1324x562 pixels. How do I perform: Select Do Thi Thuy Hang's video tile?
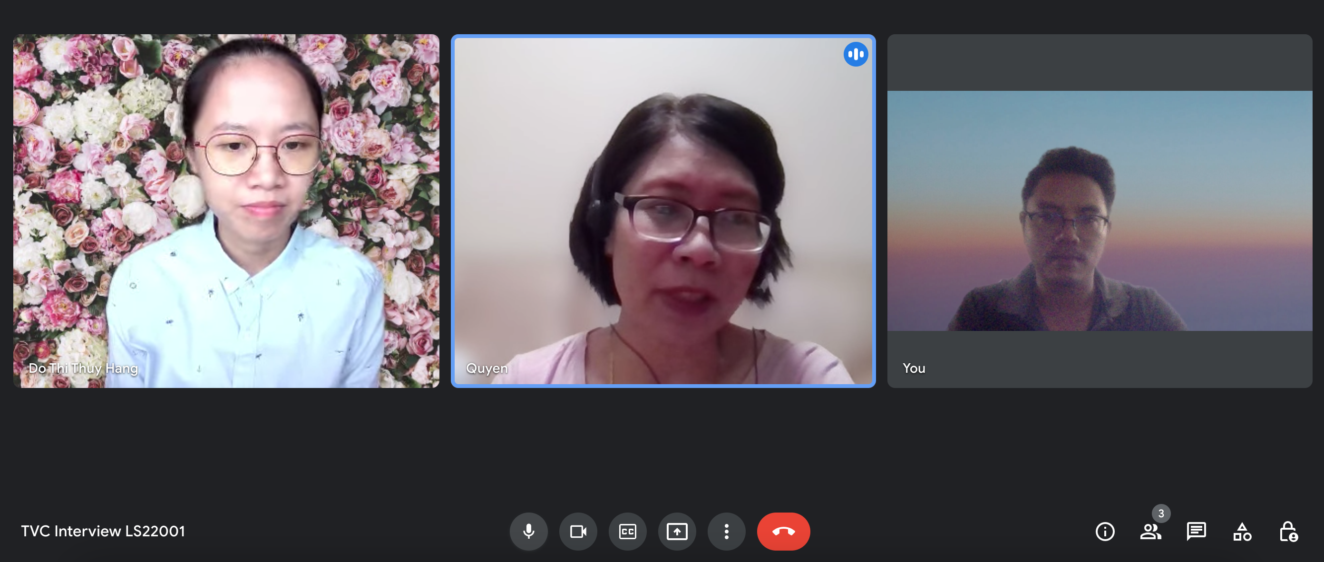pos(226,211)
